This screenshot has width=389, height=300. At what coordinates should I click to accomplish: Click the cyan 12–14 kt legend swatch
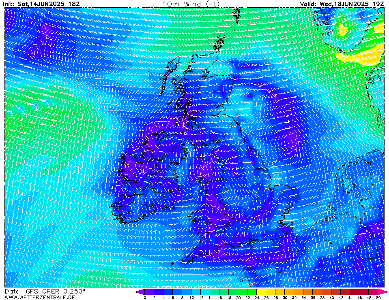click(205, 292)
